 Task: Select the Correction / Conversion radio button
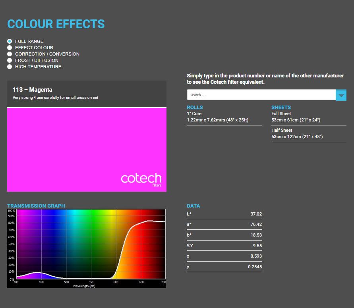[x=10, y=54]
